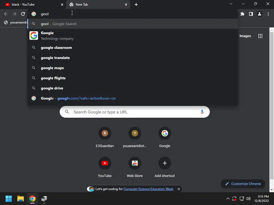Click the sync tray icon with red dot
The width and height of the screenshot is (274, 205).
234,199
